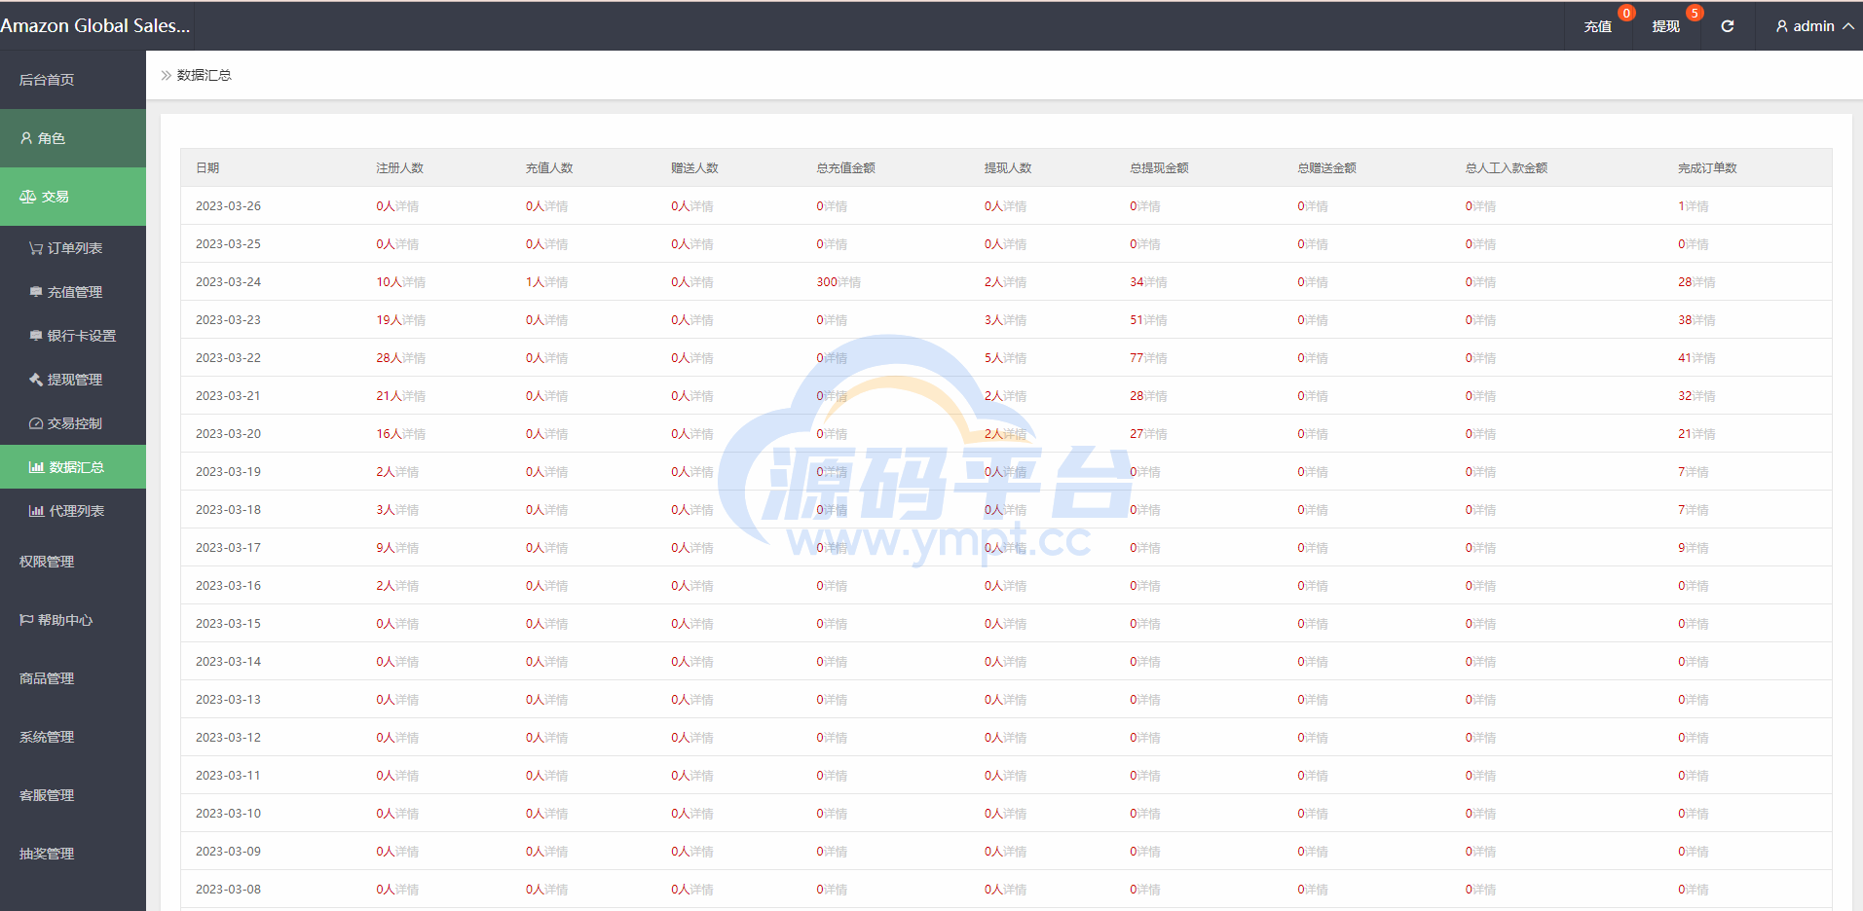Expand 帮助中心 sidebar menu
Screen dimensions: 1863x911
pos(73,620)
